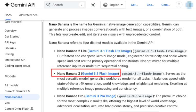Open the Get... header link
Screen dimensions: 196x112
pos(135,5)
